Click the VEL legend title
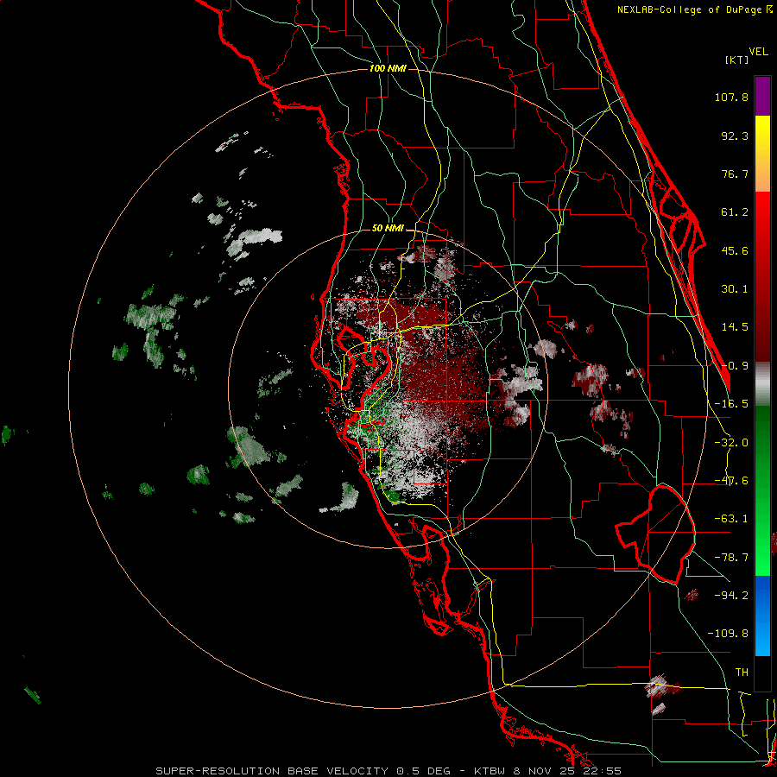 [x=758, y=51]
